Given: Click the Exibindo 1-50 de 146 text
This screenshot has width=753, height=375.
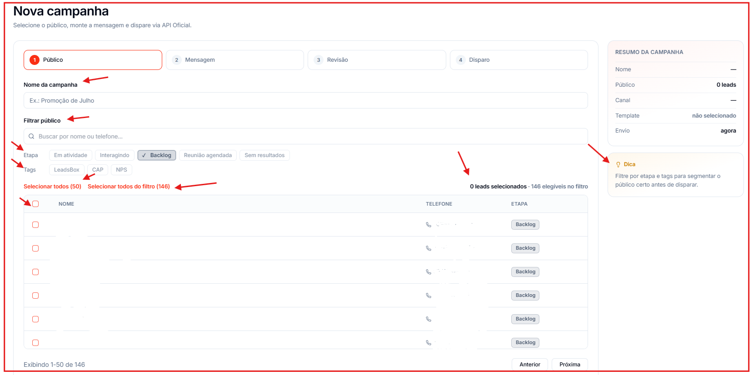Looking at the screenshot, I should 54,365.
